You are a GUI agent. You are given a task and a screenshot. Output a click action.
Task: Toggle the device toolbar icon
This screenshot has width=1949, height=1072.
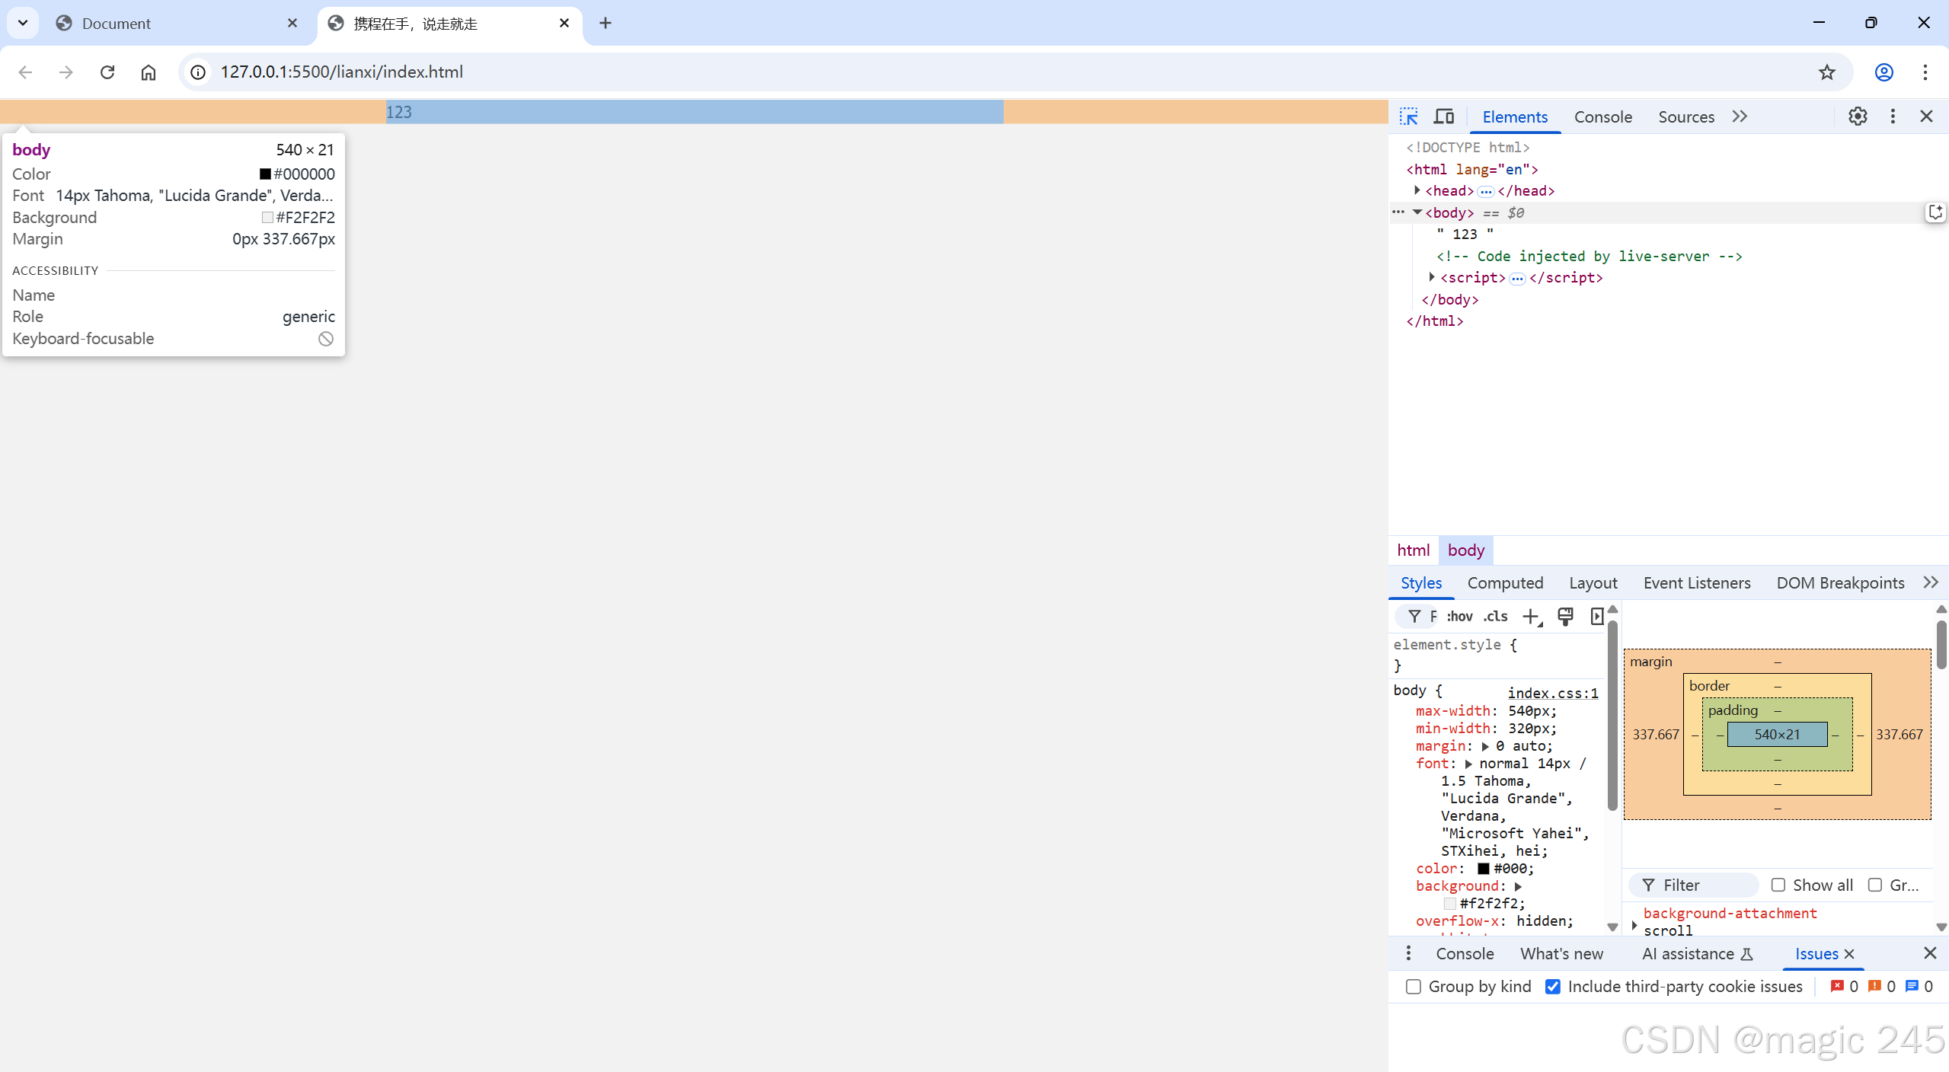1443,116
